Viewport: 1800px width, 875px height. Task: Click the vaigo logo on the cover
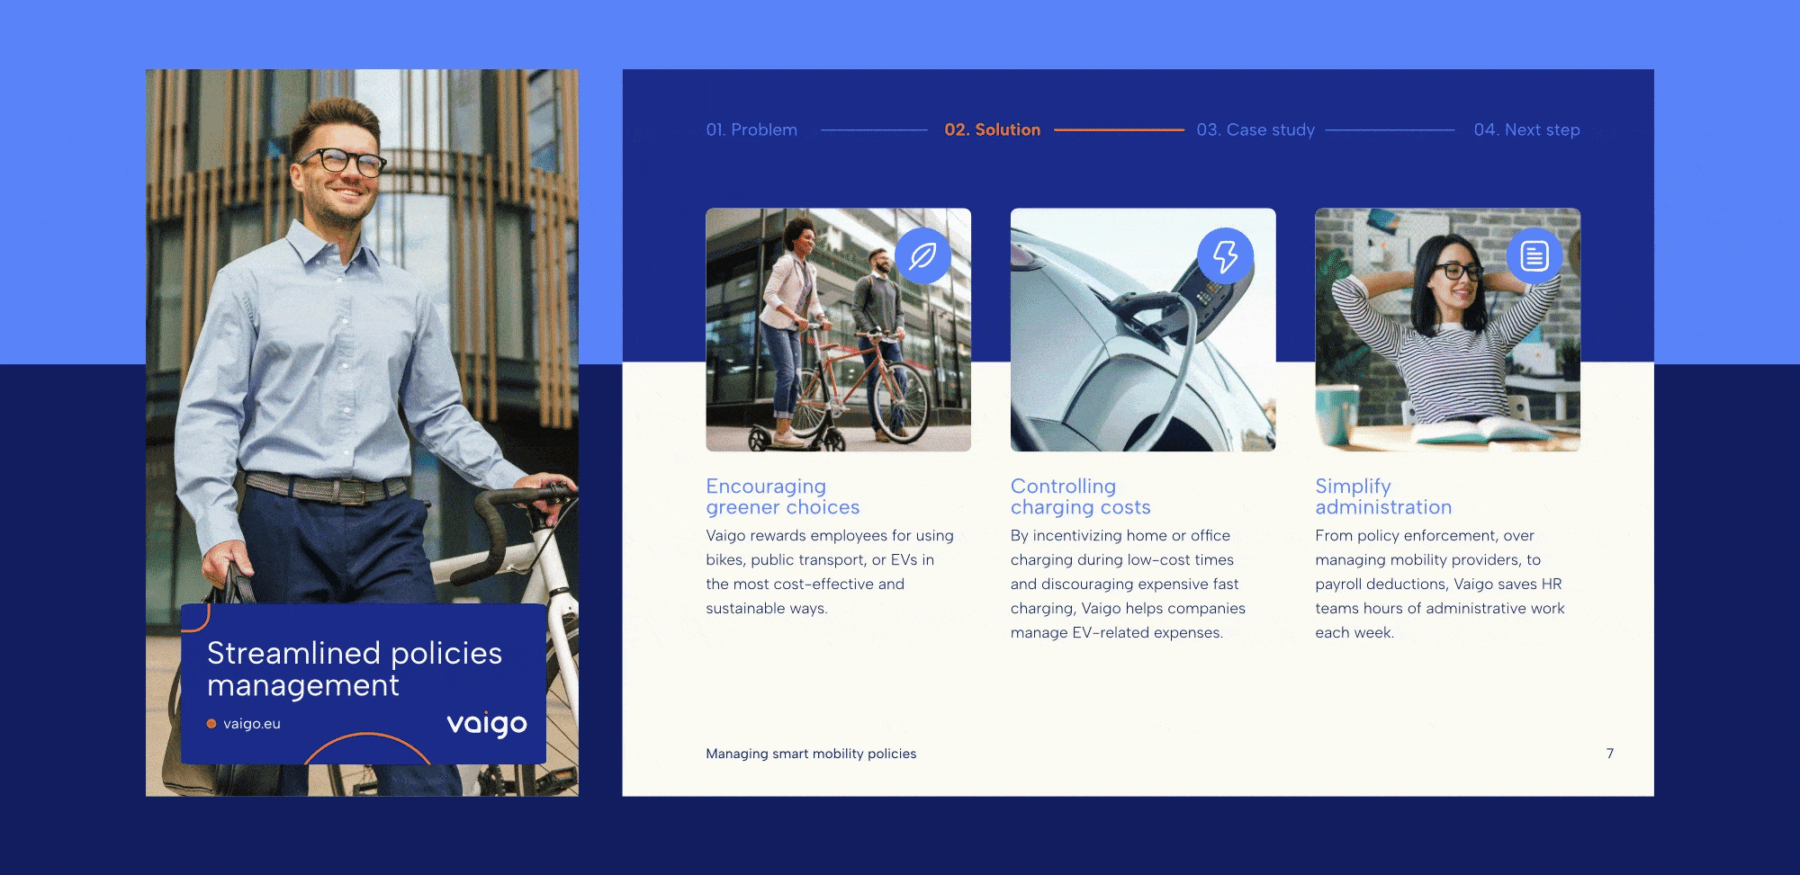click(487, 724)
